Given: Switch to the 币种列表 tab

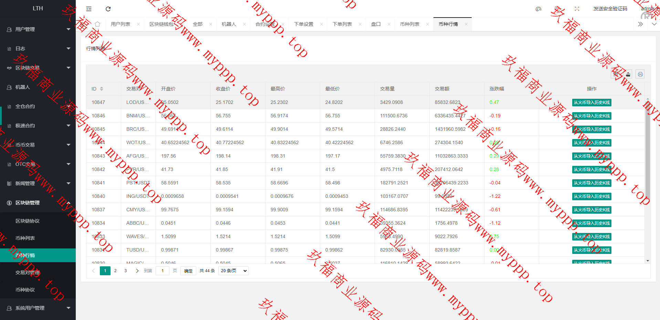Looking at the screenshot, I should 409,24.
